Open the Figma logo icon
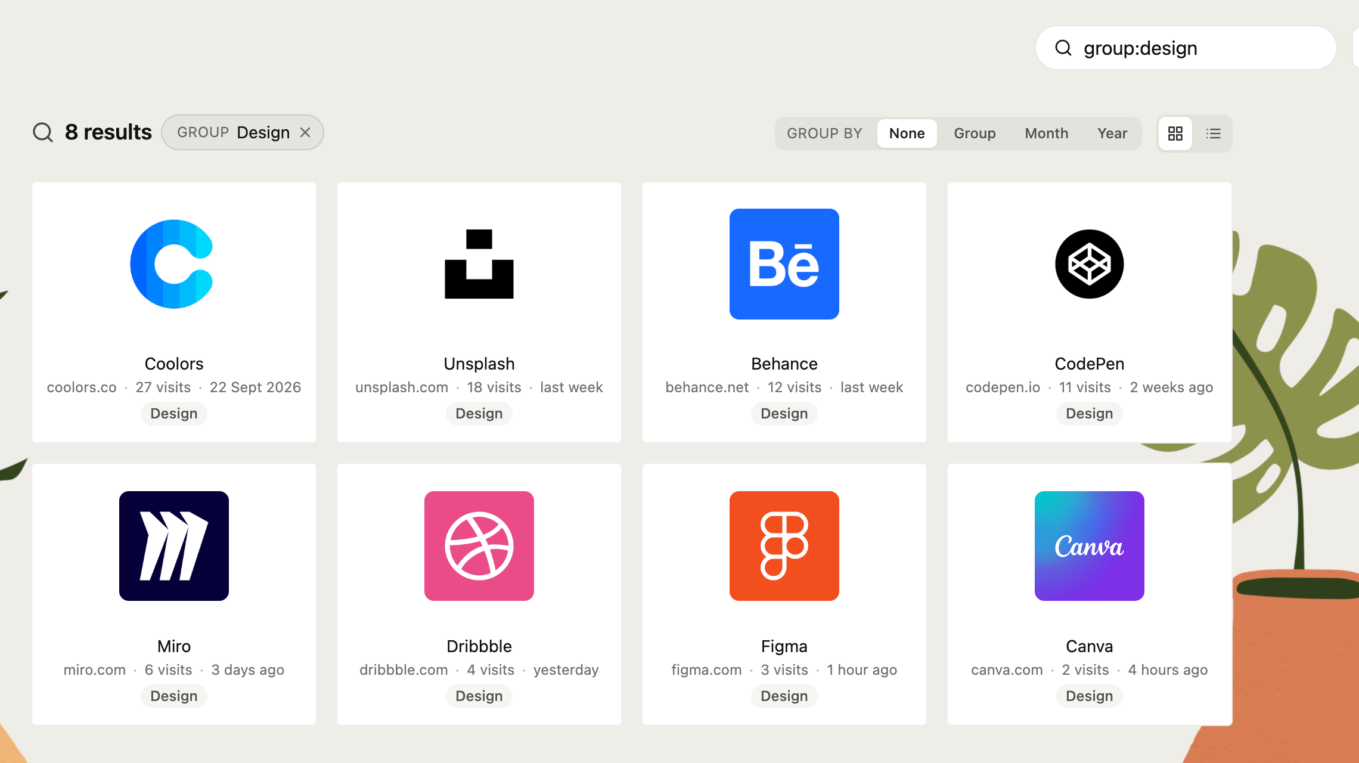 pyautogui.click(x=784, y=546)
